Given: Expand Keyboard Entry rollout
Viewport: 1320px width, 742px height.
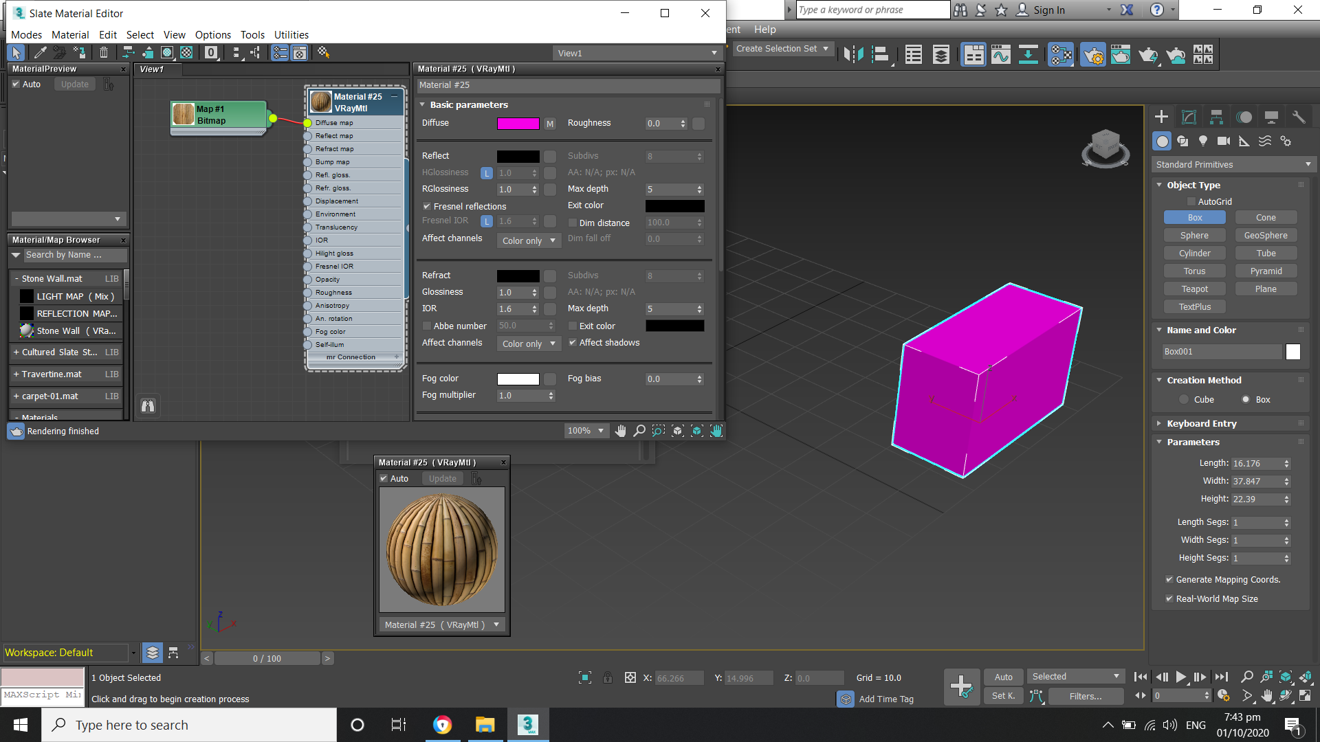Looking at the screenshot, I should pyautogui.click(x=1202, y=423).
